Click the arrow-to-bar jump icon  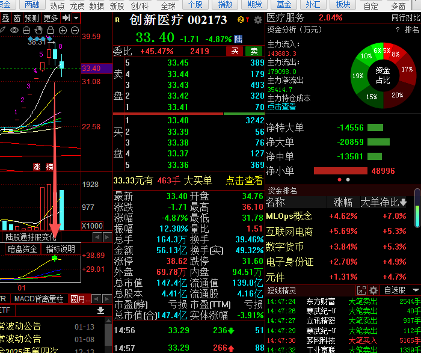(x=66, y=18)
